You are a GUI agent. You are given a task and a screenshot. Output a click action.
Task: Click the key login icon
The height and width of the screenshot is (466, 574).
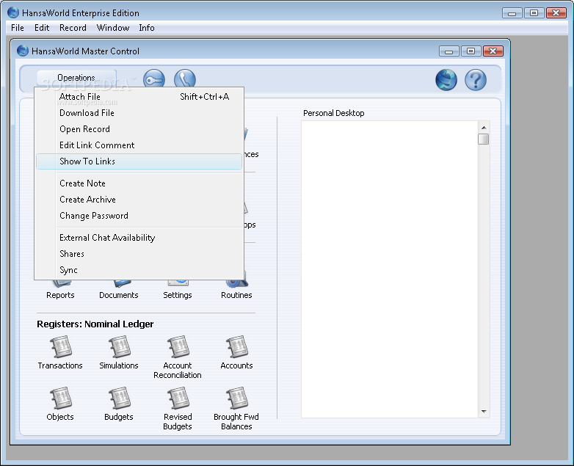(x=154, y=79)
